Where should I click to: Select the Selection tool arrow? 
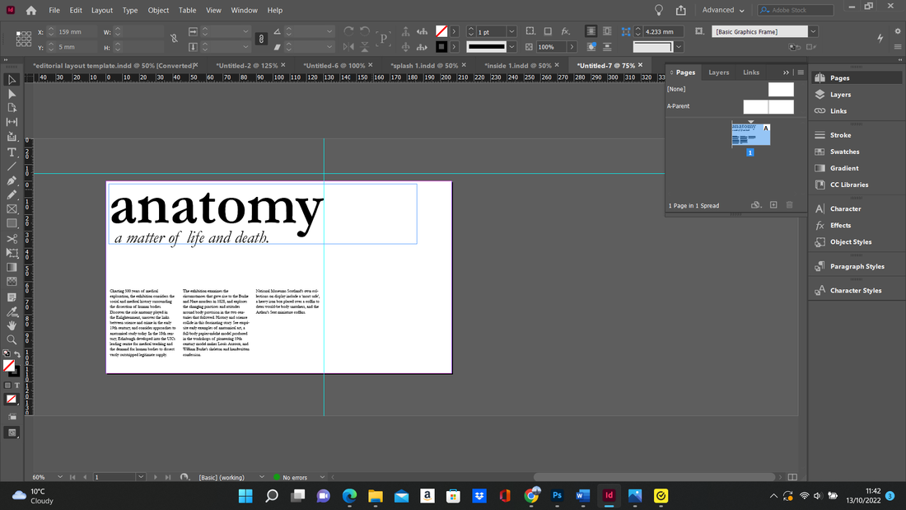tap(12, 80)
